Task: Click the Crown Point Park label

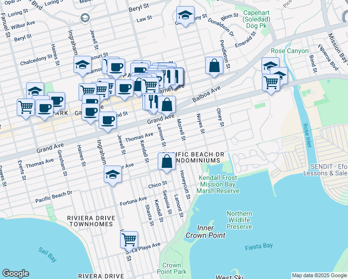Action: pos(172,268)
